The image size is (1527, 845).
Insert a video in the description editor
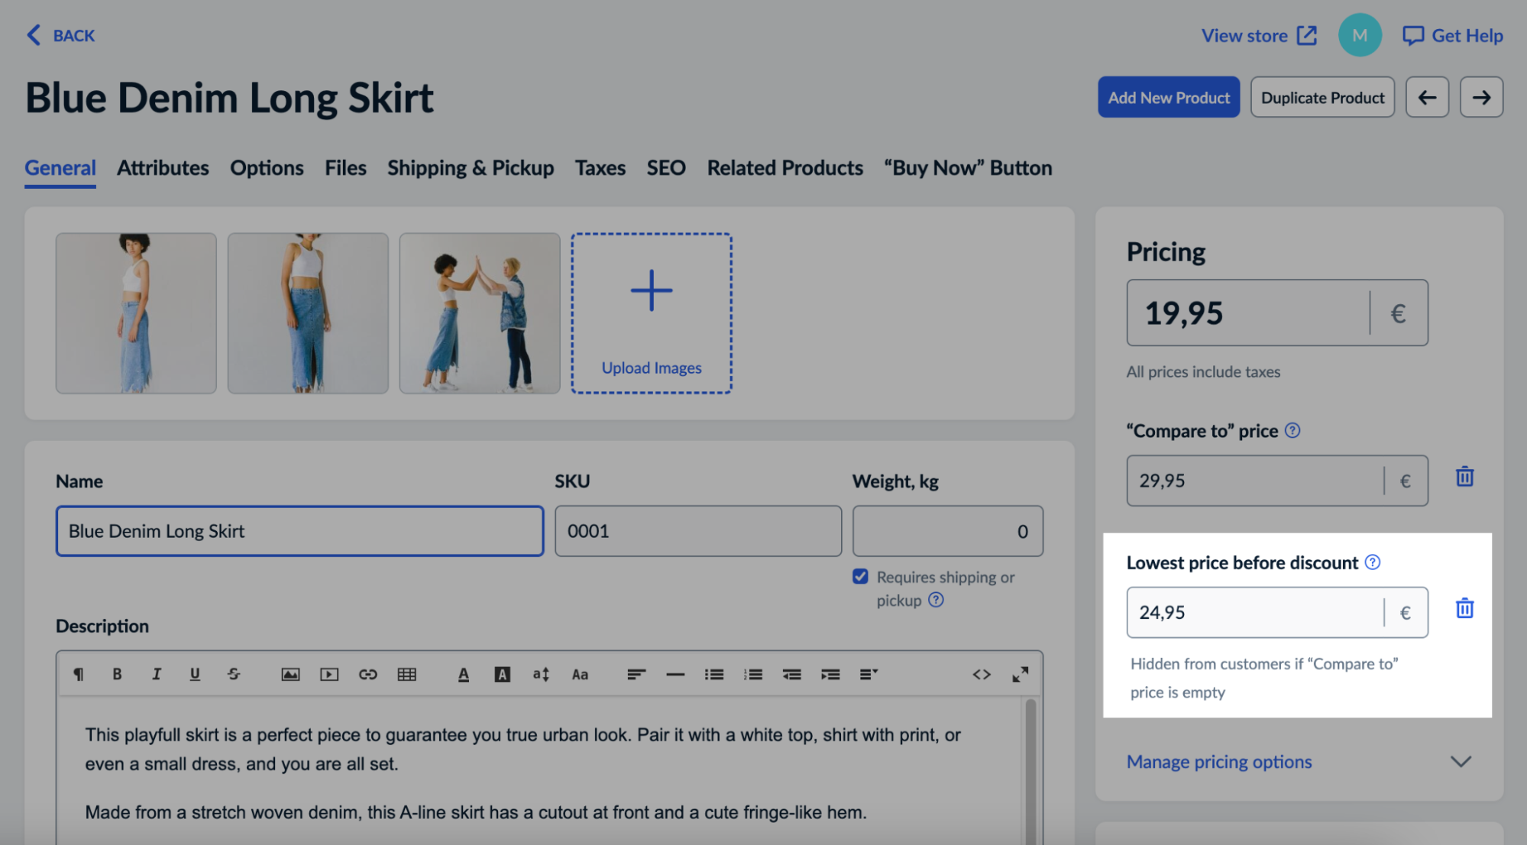330,674
